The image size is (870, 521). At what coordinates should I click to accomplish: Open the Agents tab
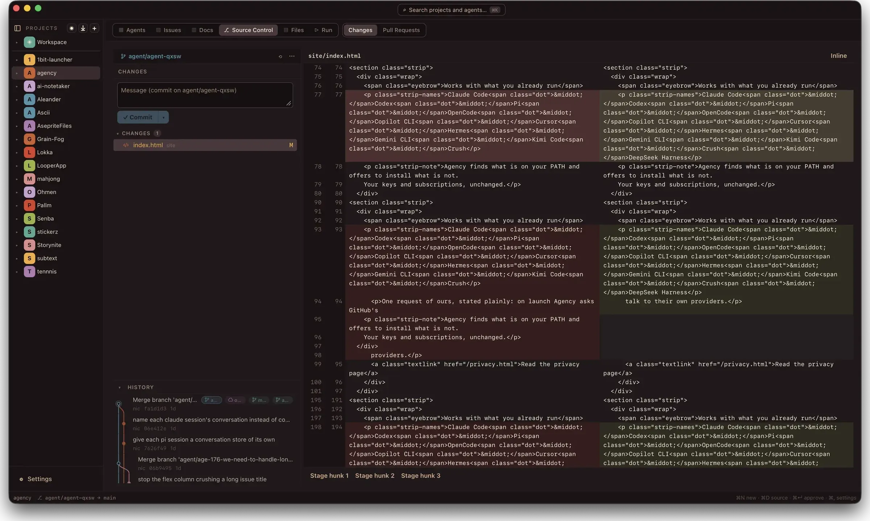click(132, 30)
